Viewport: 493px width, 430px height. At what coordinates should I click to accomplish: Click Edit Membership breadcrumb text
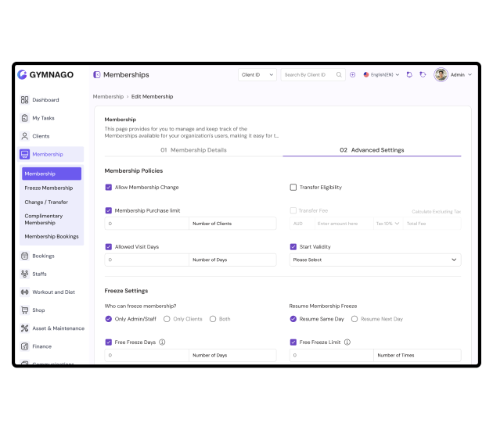[x=152, y=96]
